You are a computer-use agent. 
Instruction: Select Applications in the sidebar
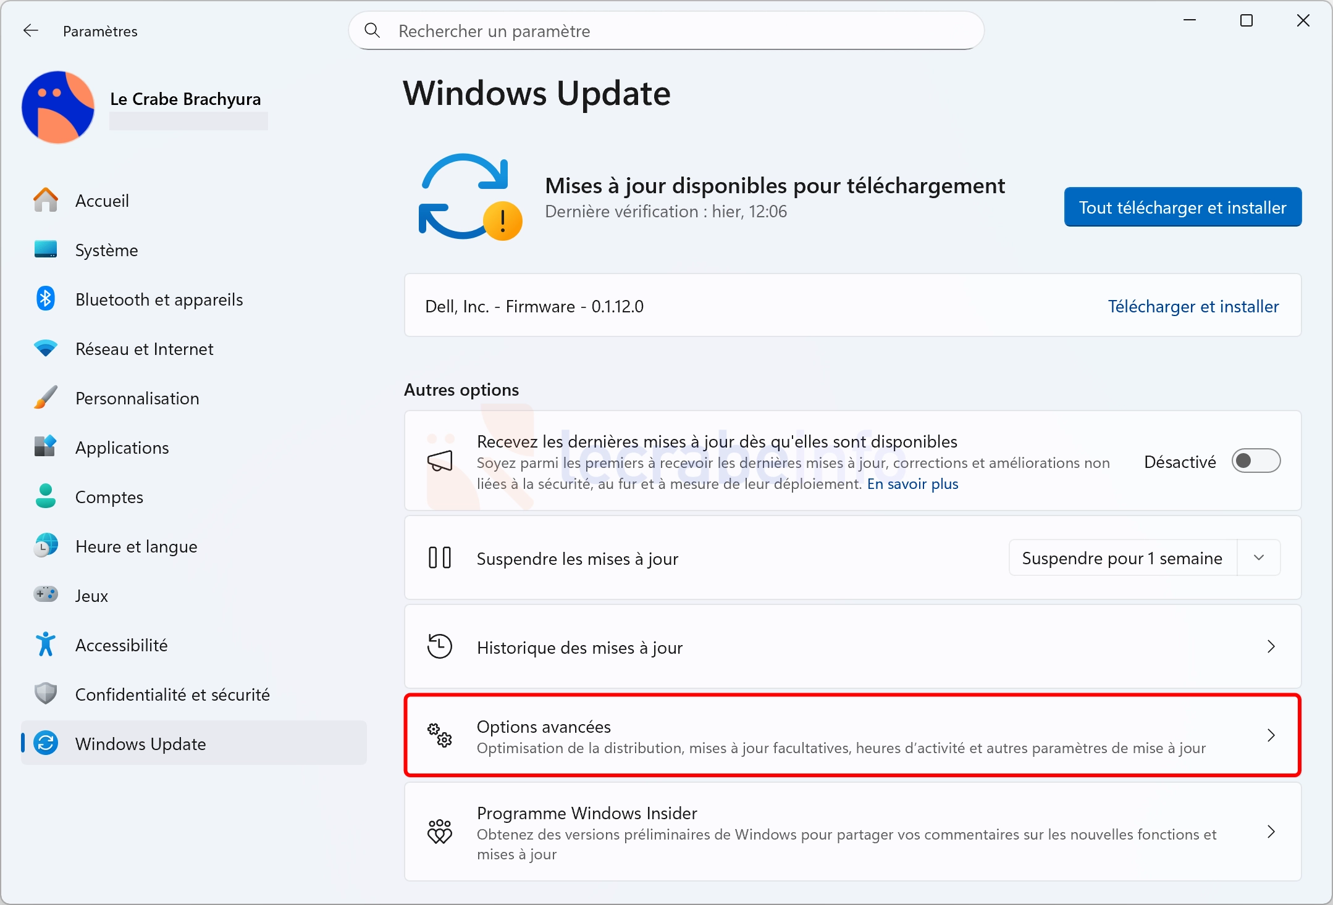[x=122, y=448]
